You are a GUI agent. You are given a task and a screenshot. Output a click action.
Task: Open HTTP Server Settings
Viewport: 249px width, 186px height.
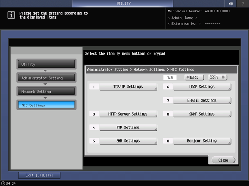[128, 114]
